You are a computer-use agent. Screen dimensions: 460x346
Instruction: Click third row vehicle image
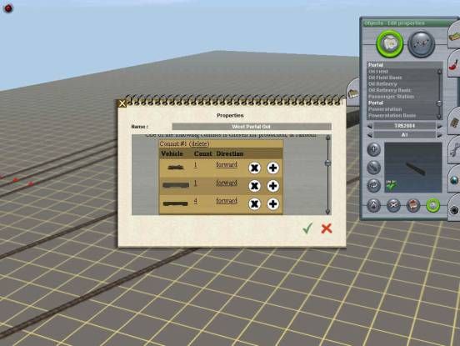[x=176, y=203]
